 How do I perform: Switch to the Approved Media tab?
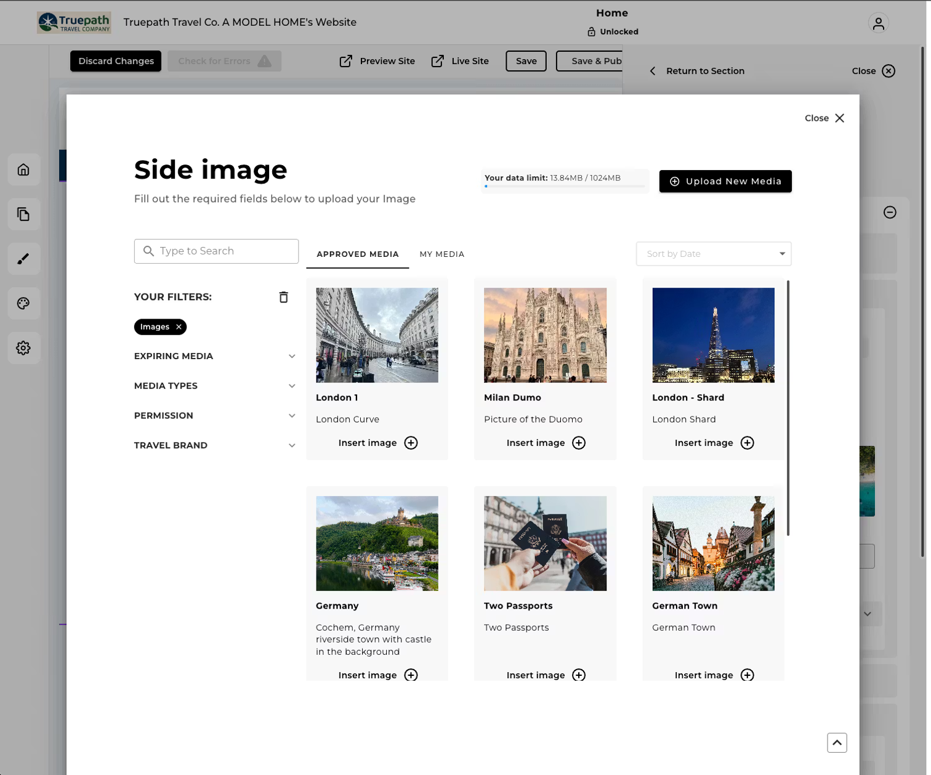pos(358,254)
